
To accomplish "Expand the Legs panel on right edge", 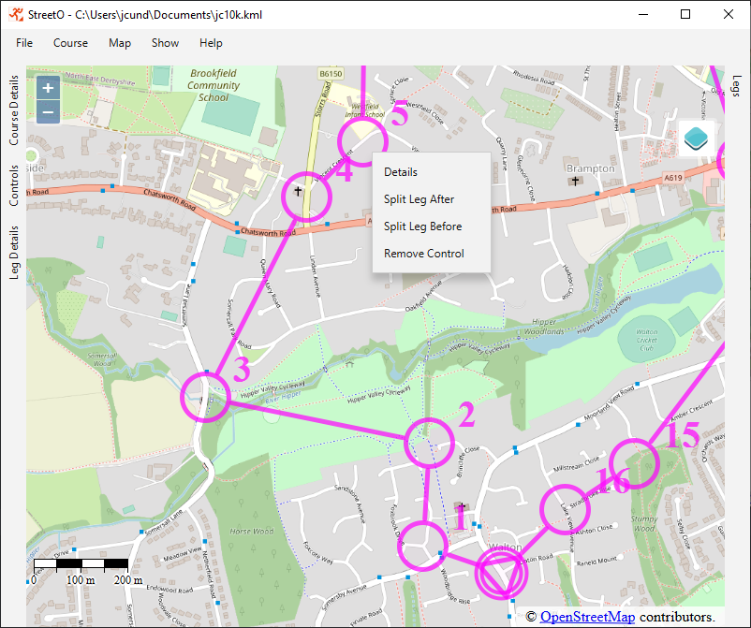I will pos(736,86).
